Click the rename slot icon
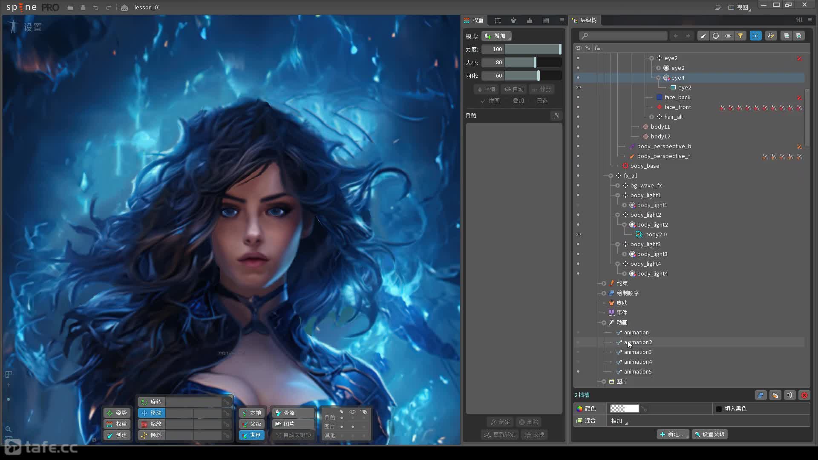 (x=790, y=395)
